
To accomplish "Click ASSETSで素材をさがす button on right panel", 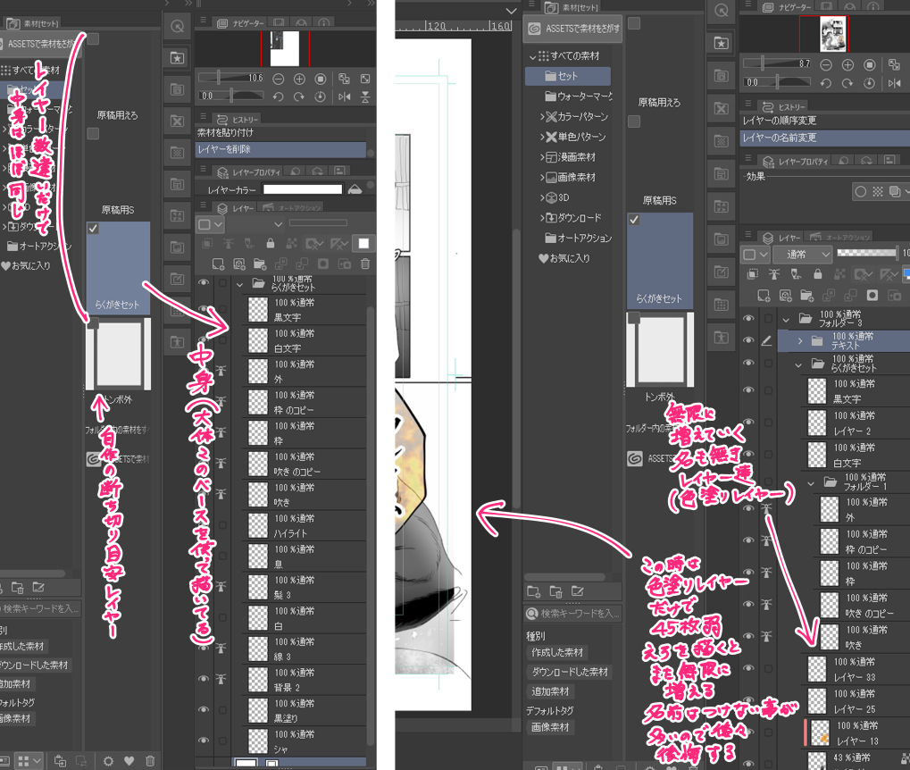I will click(572, 29).
